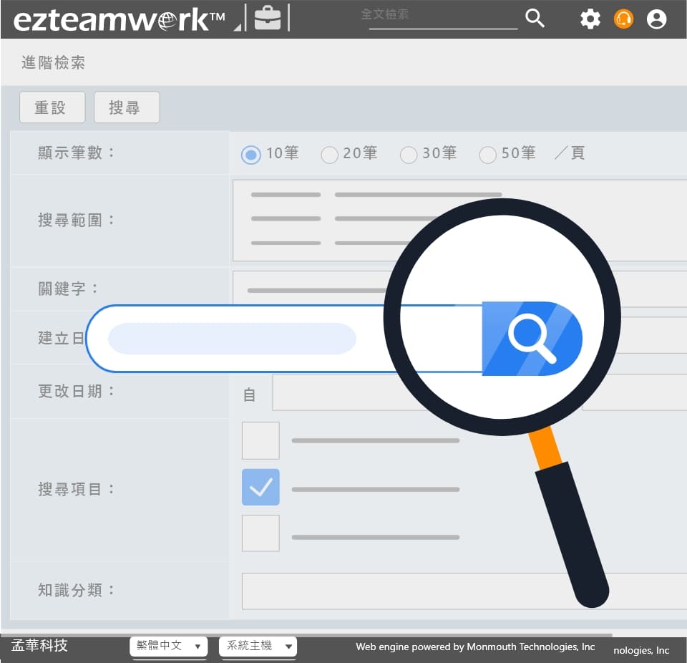Click the orange headset support icon
Viewport: 687px width, 663px height.
(x=623, y=19)
